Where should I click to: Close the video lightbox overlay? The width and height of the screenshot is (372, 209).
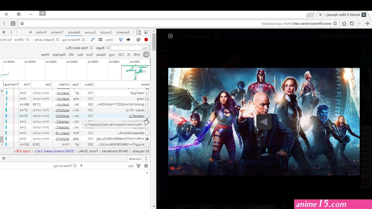coord(171,36)
